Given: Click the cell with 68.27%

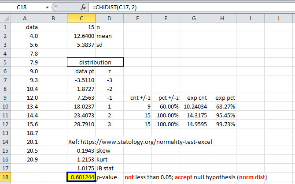Looking at the screenshot, I should pyautogui.click(x=222, y=106).
